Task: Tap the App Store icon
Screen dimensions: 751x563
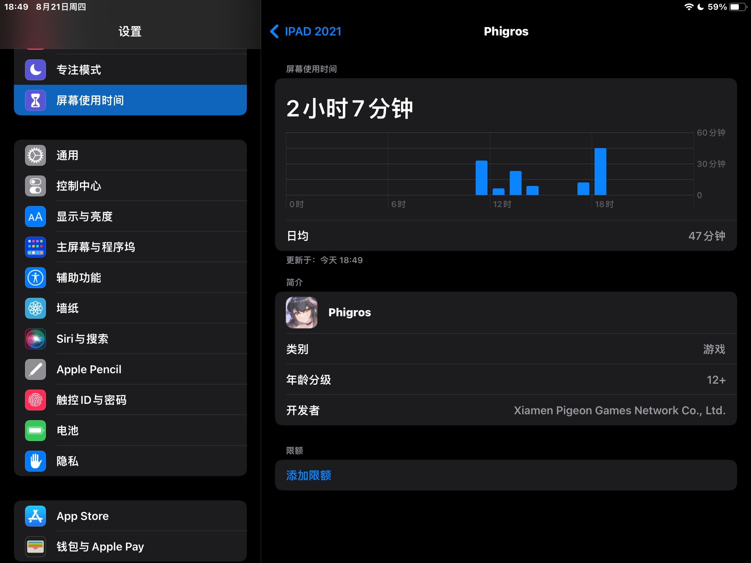Action: (35, 516)
